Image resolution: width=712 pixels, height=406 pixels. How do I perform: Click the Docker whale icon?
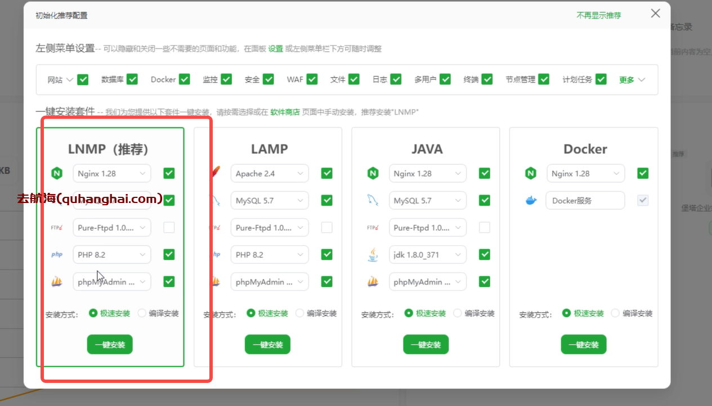click(x=531, y=201)
